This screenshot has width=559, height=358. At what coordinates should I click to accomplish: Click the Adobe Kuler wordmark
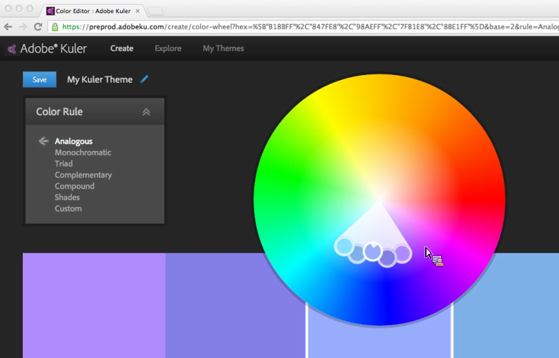point(53,49)
